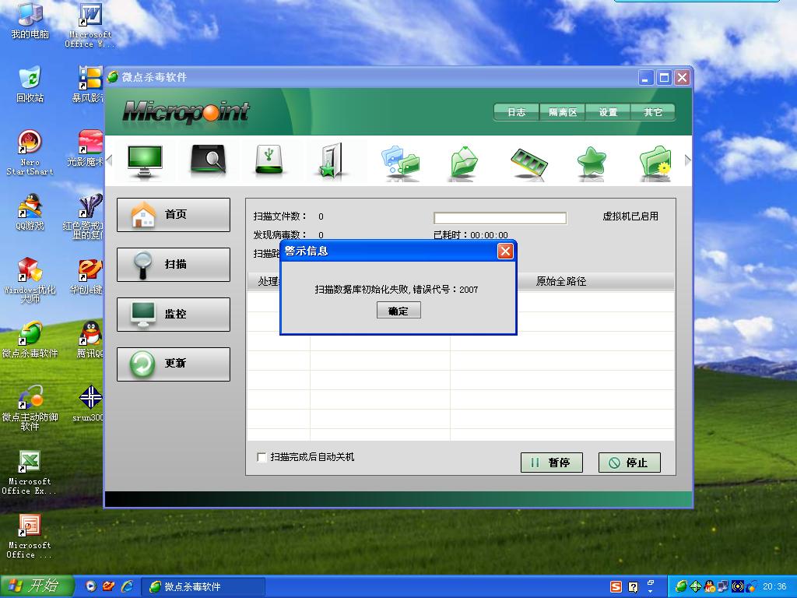Select the hard disk magnifier scan icon
This screenshot has height=598, width=797.
point(208,160)
